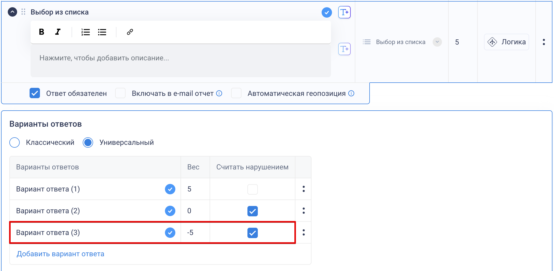
Task: Apply italic formatting in the editor
Action: pyautogui.click(x=58, y=32)
